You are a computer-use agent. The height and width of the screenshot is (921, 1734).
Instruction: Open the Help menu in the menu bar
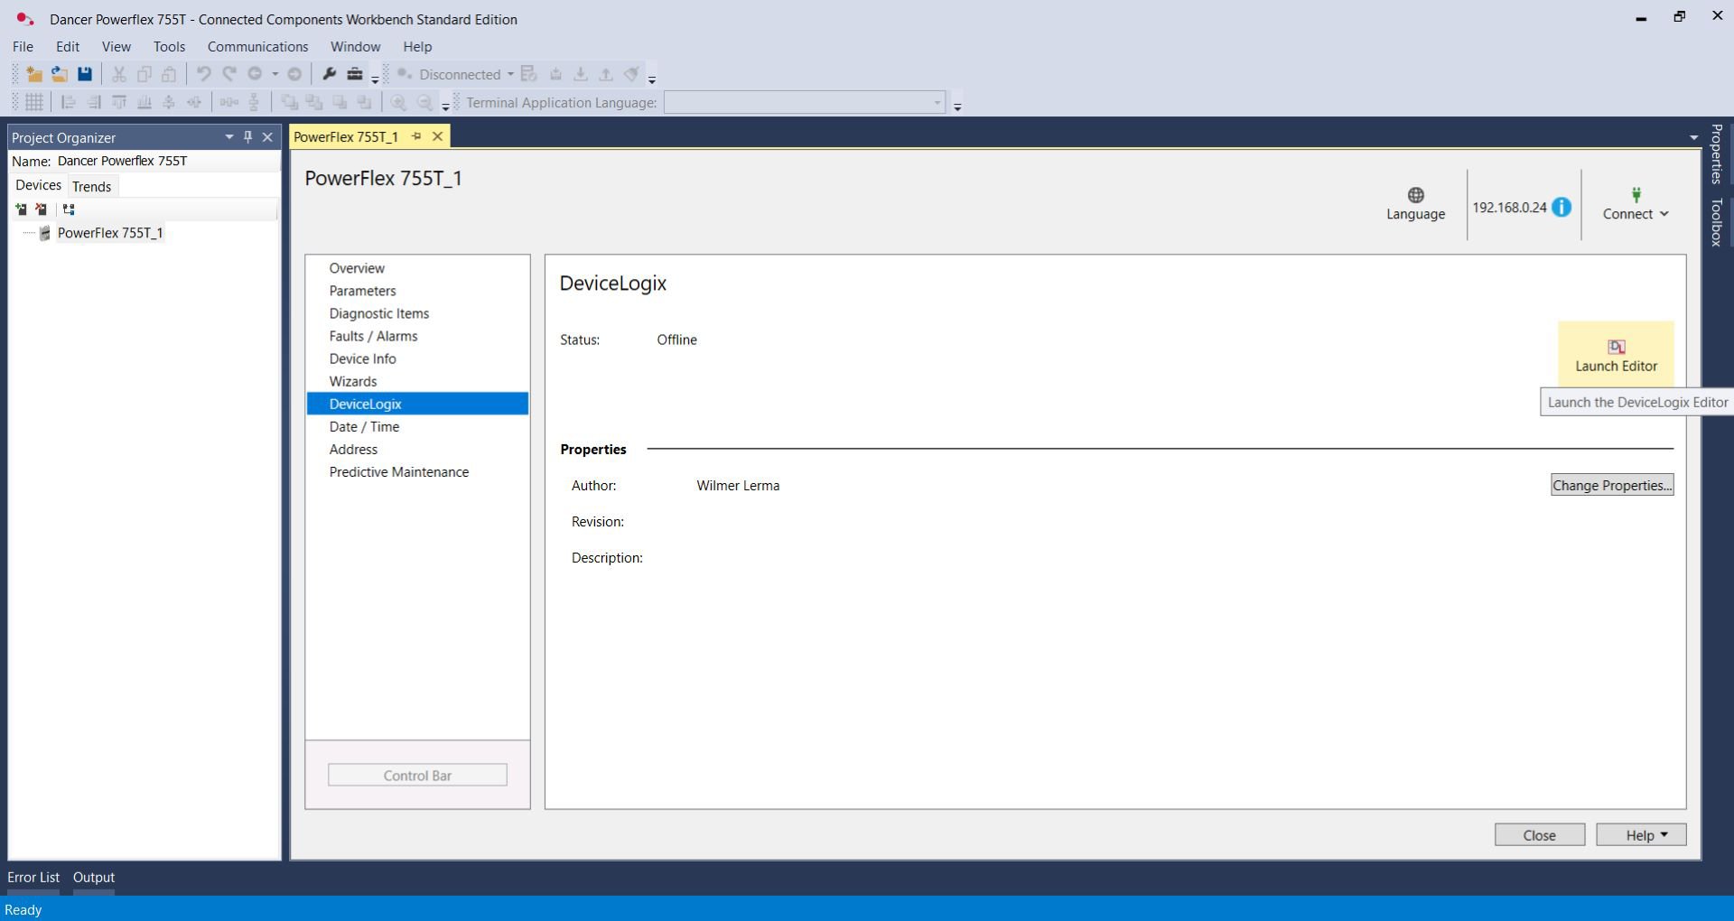point(417,46)
